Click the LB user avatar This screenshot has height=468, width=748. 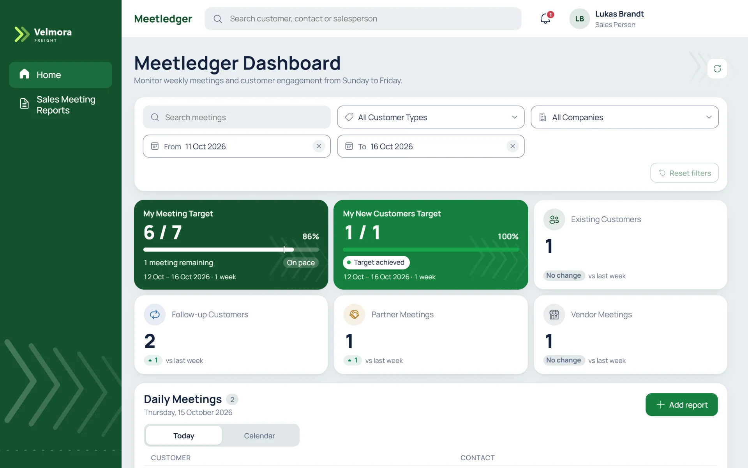(579, 19)
